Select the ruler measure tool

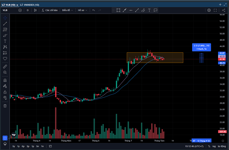point(5,67)
